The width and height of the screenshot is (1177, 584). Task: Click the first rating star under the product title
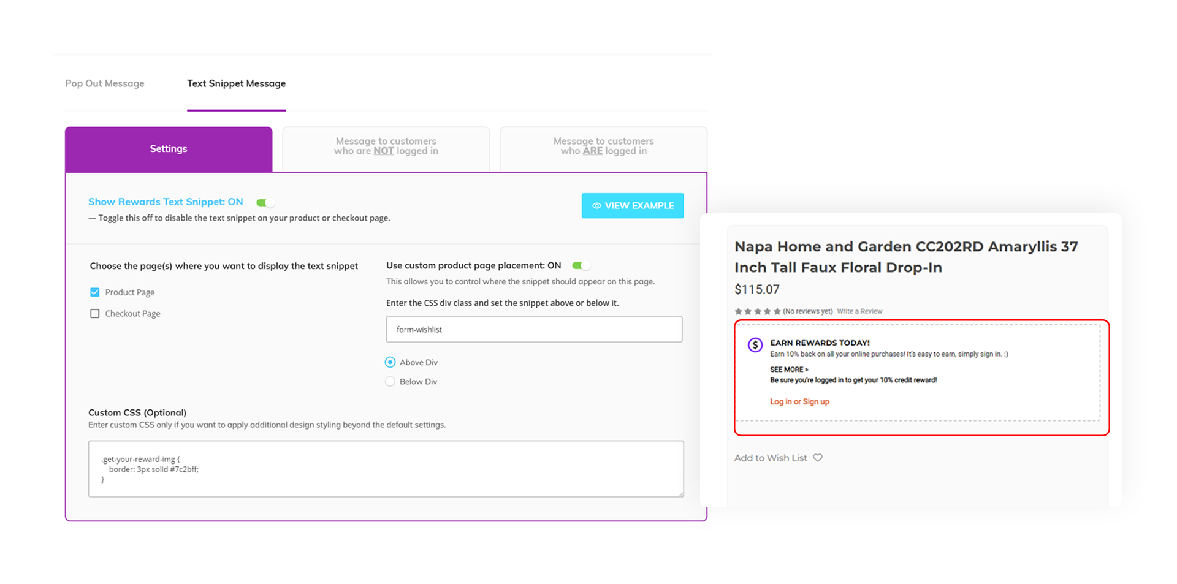738,311
